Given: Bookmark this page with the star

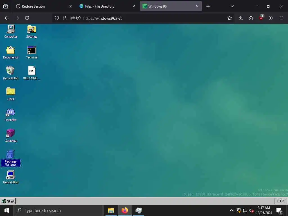Looking at the screenshot, I should [229, 18].
